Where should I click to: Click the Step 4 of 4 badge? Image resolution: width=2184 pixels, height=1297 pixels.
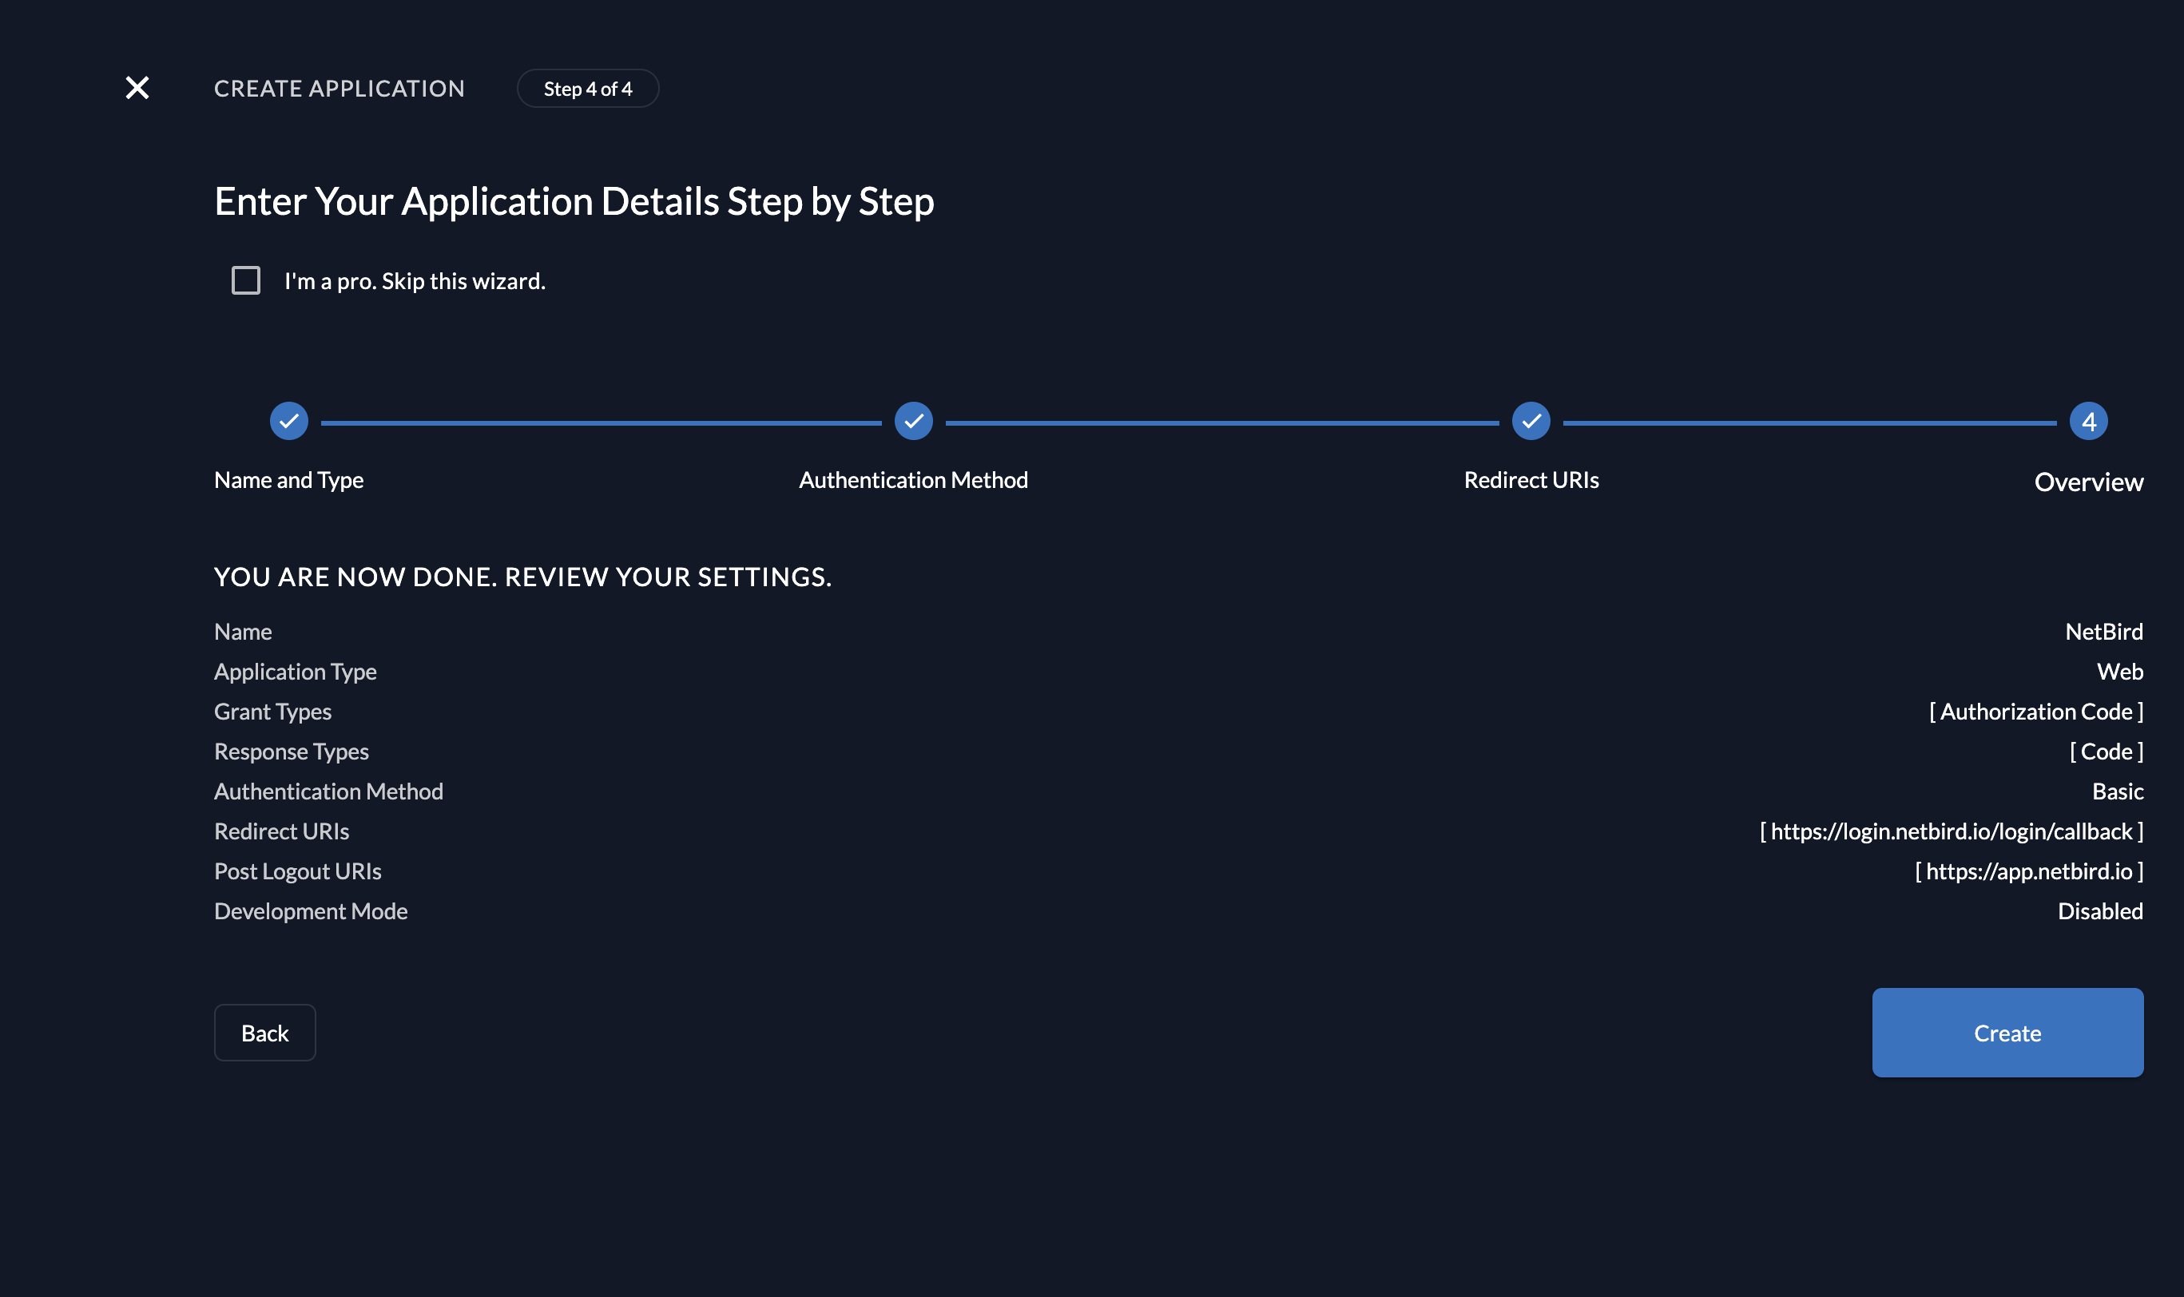(x=587, y=89)
